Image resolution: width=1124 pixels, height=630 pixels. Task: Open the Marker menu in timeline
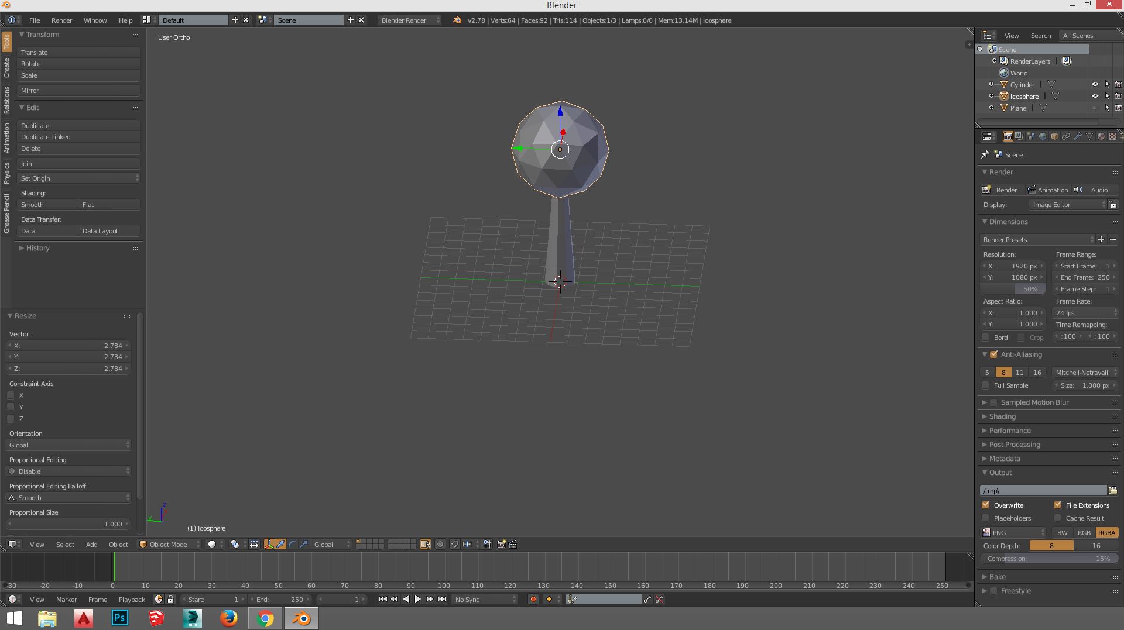tap(66, 599)
